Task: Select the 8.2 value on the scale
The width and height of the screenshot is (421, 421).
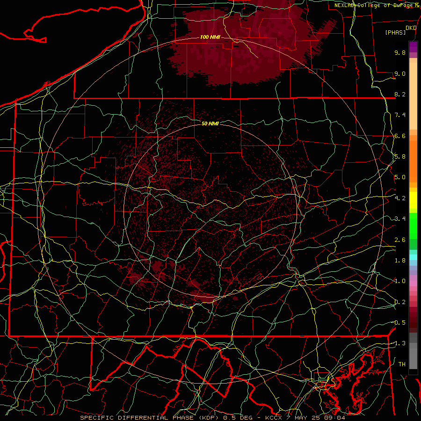Action: tap(400, 94)
